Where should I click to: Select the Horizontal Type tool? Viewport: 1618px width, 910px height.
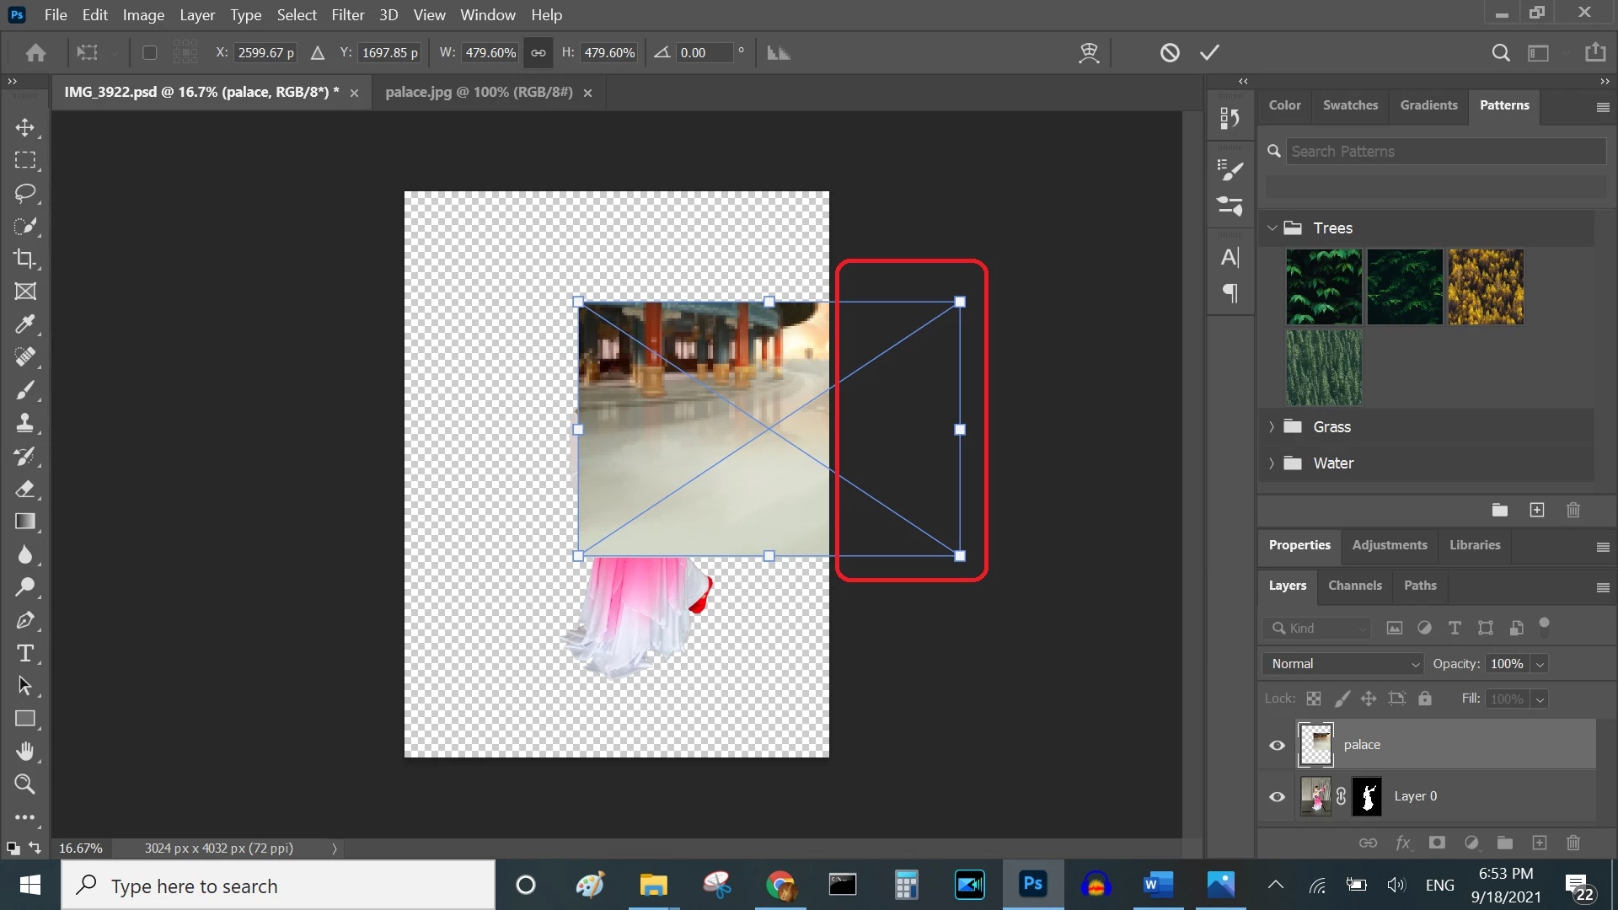pyautogui.click(x=25, y=653)
